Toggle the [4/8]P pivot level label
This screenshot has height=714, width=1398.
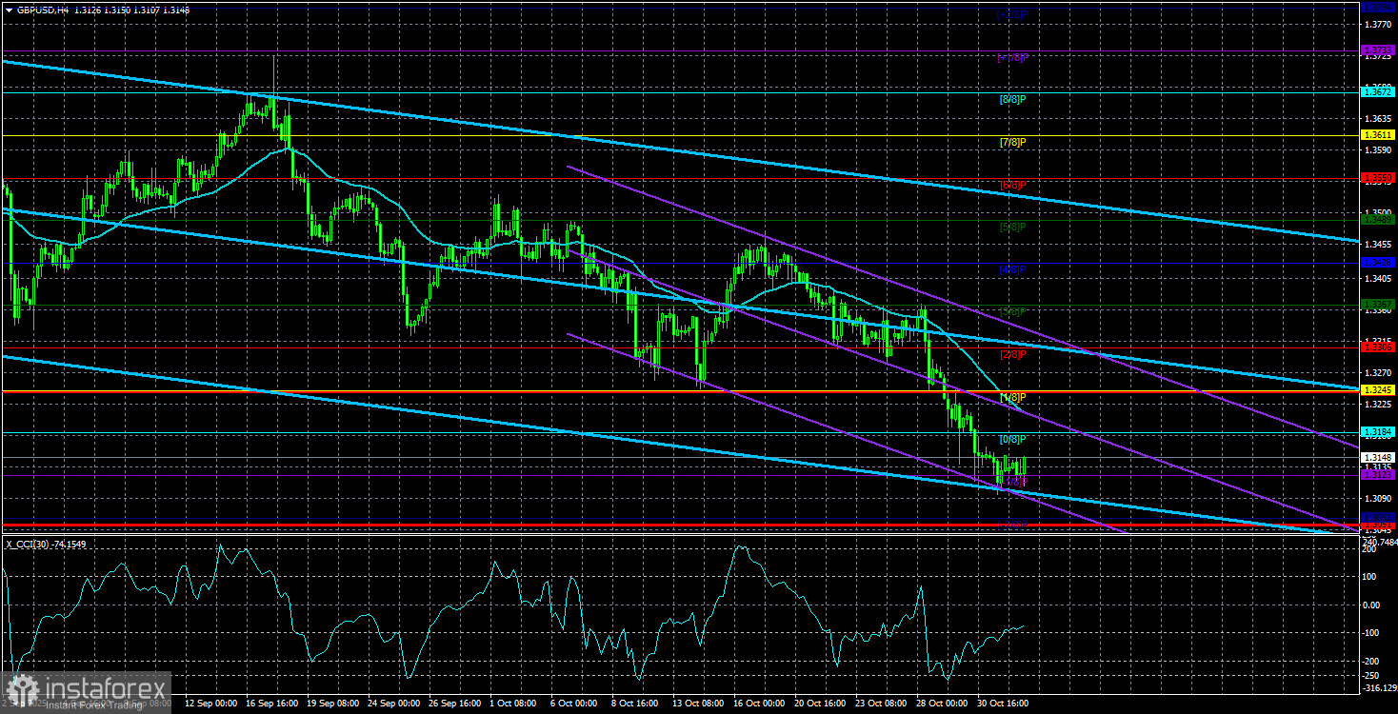(x=1010, y=268)
